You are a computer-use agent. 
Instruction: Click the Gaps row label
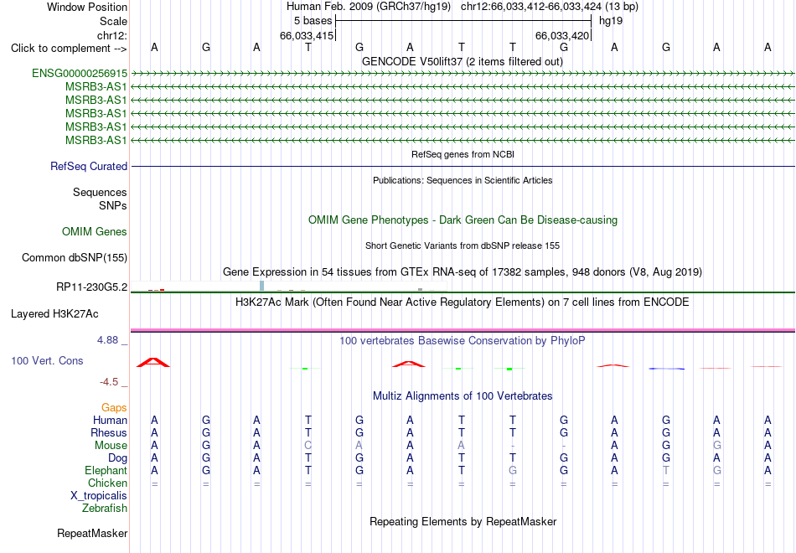point(114,408)
